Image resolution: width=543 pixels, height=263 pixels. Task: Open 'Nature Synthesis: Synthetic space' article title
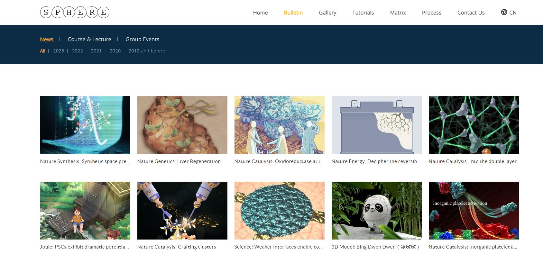[85, 161]
